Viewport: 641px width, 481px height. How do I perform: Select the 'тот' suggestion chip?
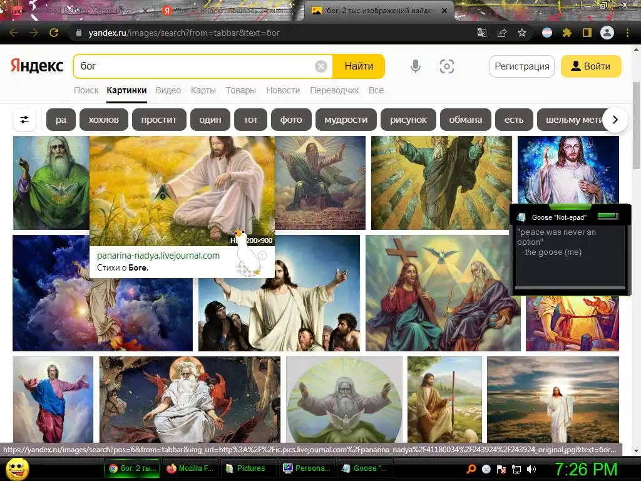[250, 120]
